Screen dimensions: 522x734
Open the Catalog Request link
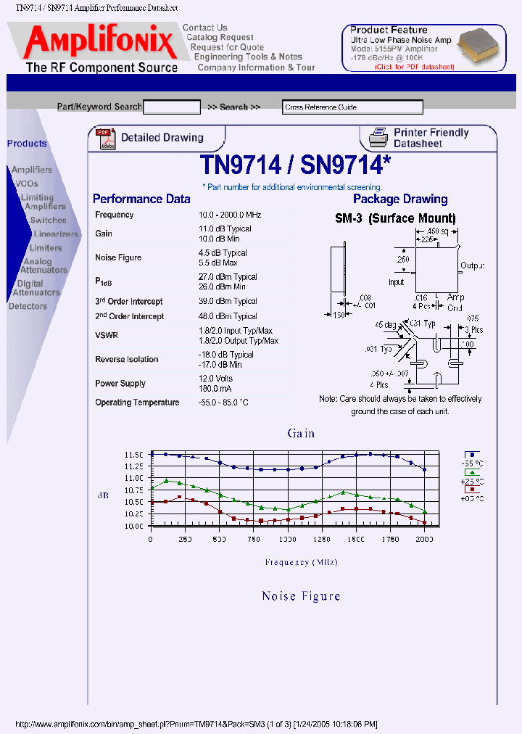click(220, 38)
